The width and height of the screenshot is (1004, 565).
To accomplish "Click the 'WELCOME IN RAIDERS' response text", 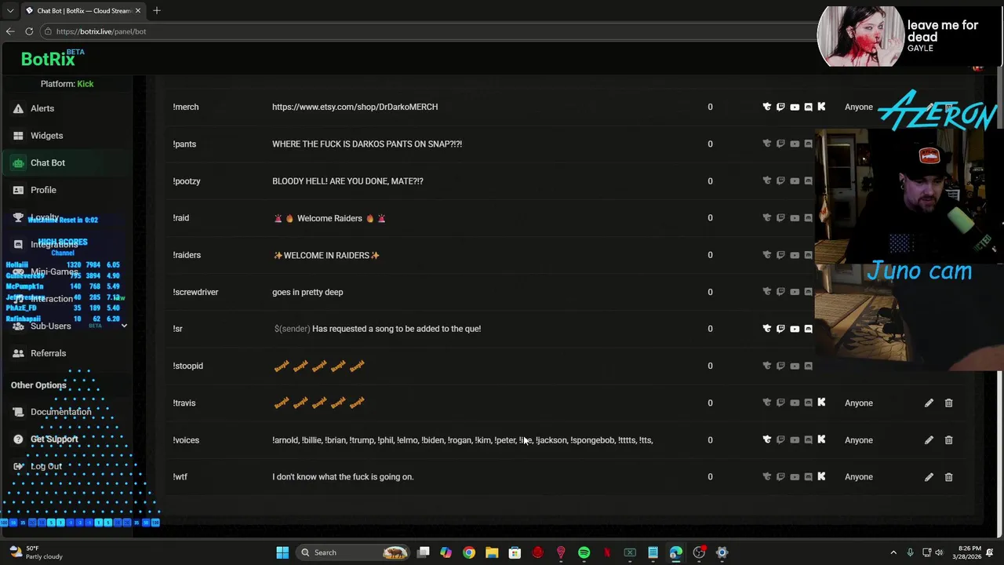I will click(326, 255).
